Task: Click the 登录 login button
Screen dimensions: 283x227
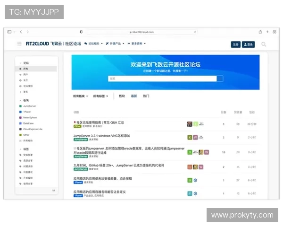Action: [248, 44]
